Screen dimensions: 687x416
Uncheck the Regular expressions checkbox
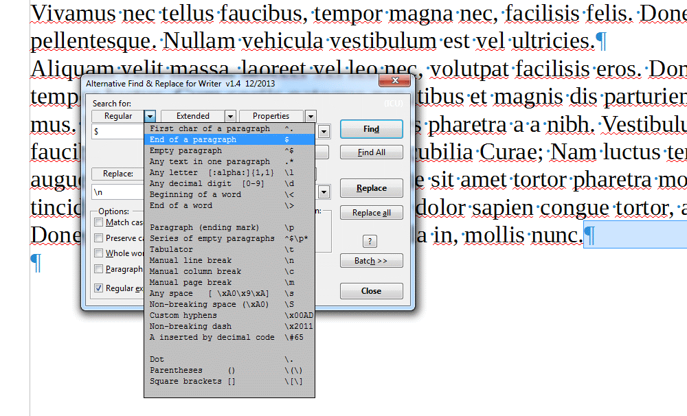99,288
